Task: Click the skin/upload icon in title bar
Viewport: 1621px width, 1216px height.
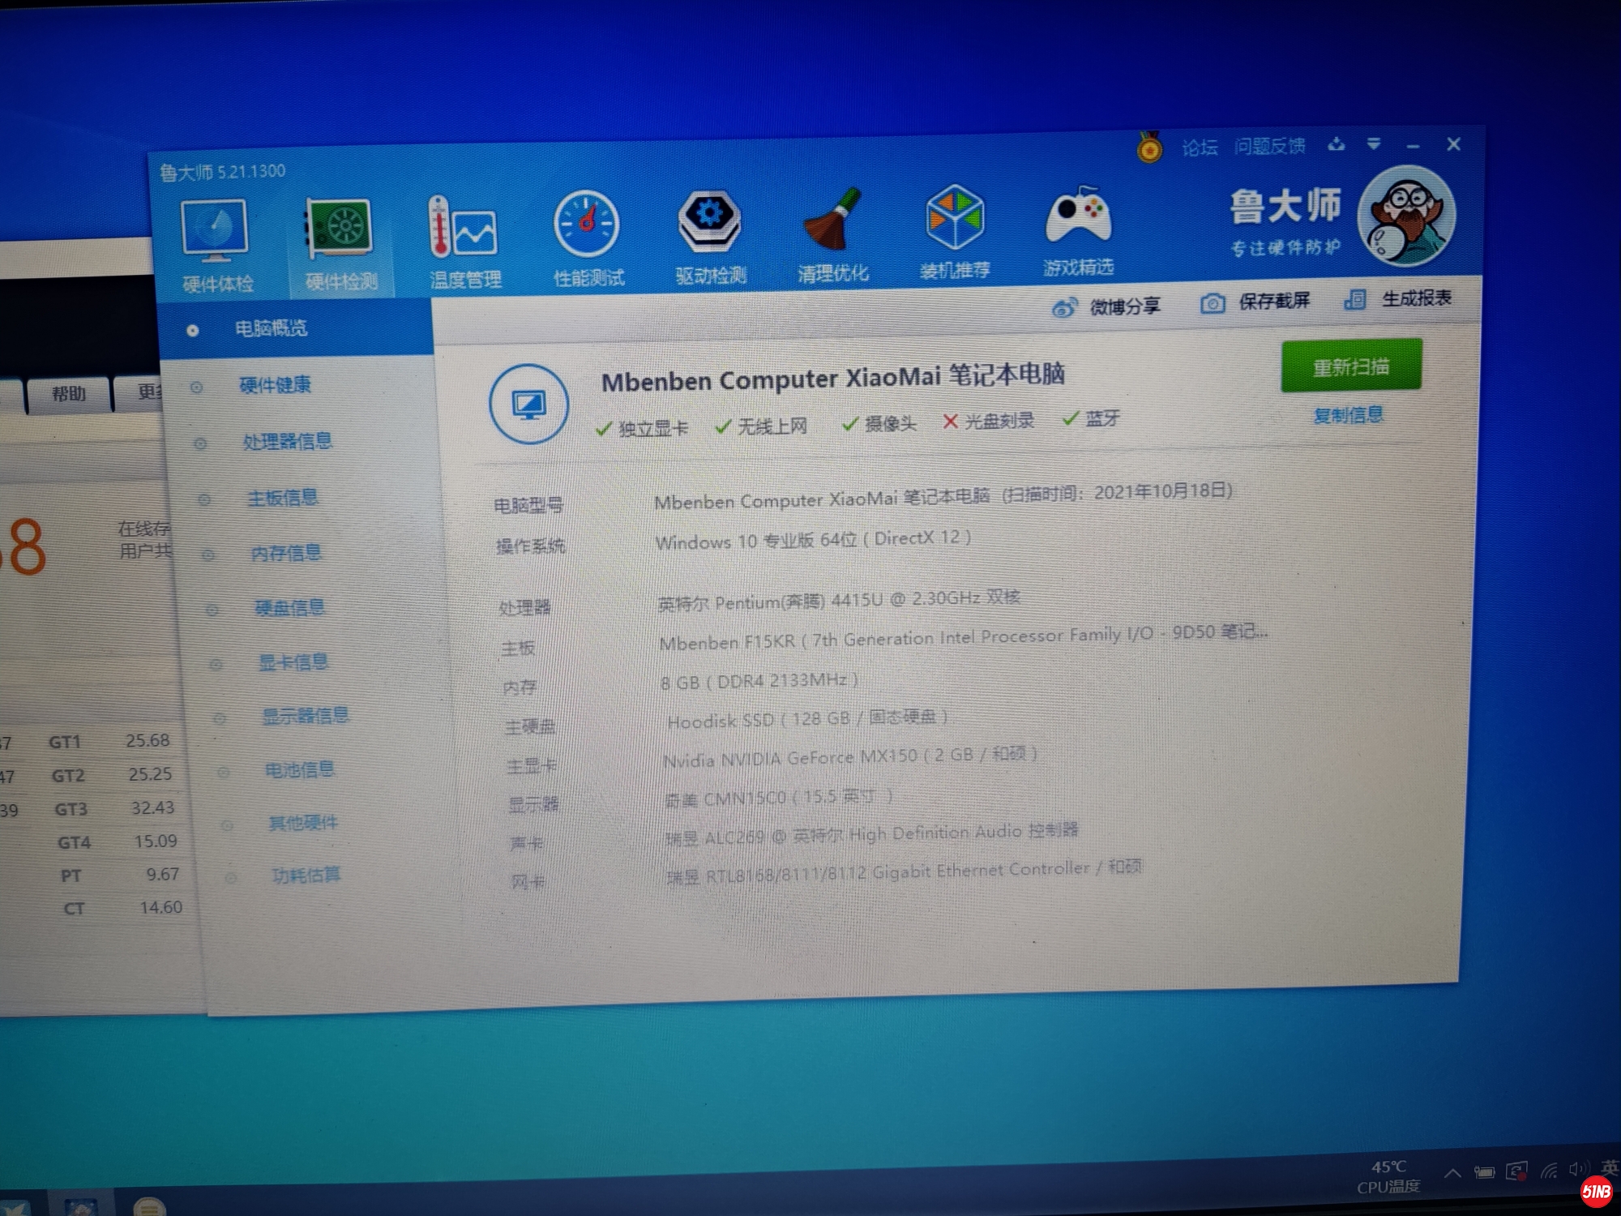Action: pos(1337,145)
